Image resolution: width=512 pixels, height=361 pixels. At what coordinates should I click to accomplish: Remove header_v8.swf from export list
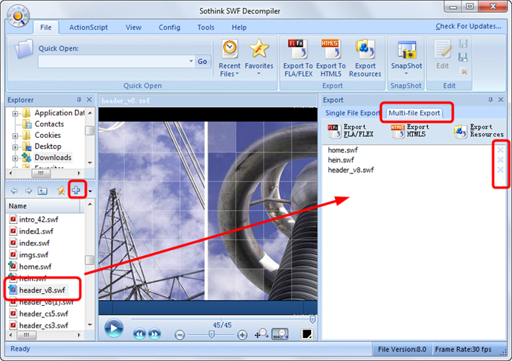click(x=500, y=169)
